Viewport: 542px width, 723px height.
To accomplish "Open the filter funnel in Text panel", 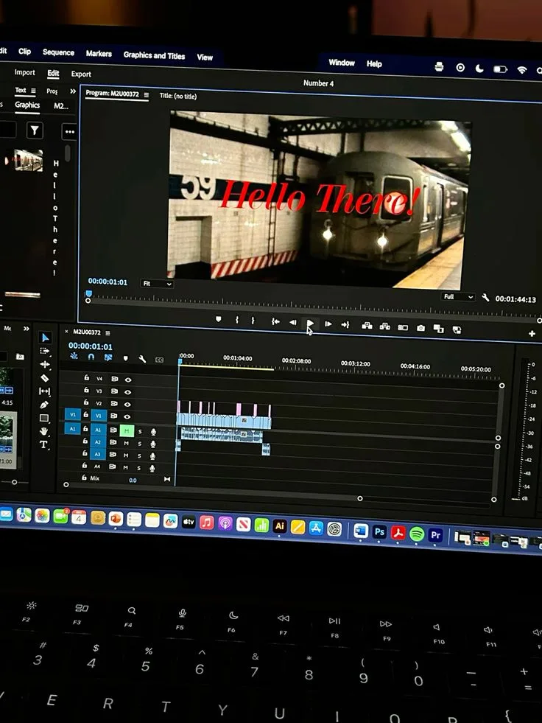I will (x=35, y=131).
